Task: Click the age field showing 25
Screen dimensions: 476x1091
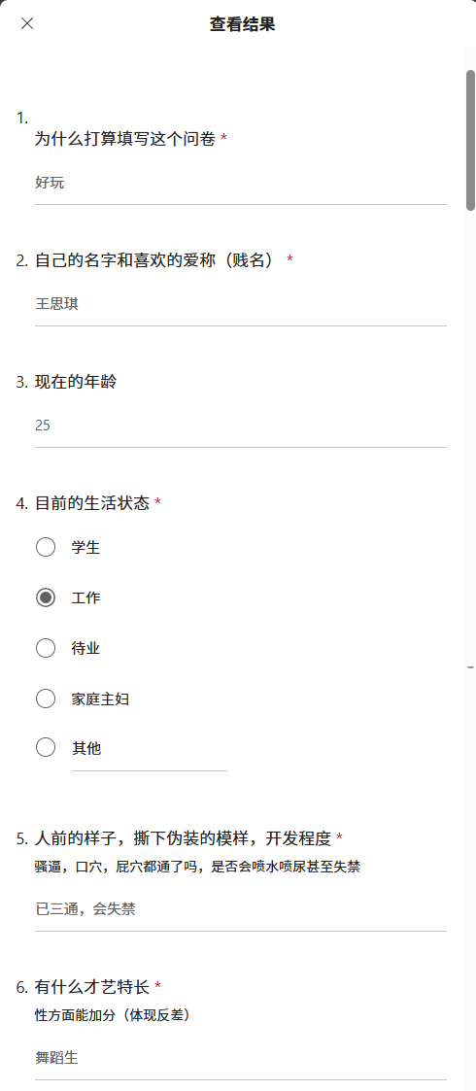Action: 241,426
